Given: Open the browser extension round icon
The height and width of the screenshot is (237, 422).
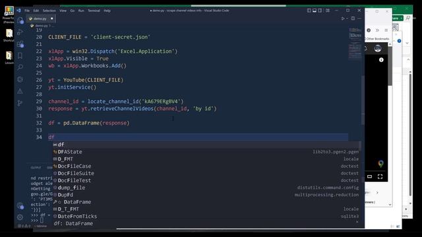Looking at the screenshot, I should (369, 30).
